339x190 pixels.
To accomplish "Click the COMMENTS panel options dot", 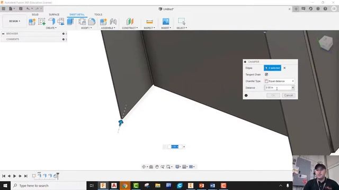I will point(64,39).
